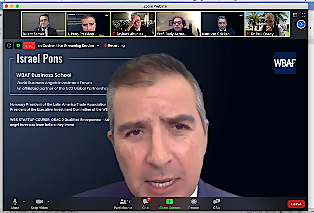
Task: Close the Zoom Webinar window
Action: 7,6
